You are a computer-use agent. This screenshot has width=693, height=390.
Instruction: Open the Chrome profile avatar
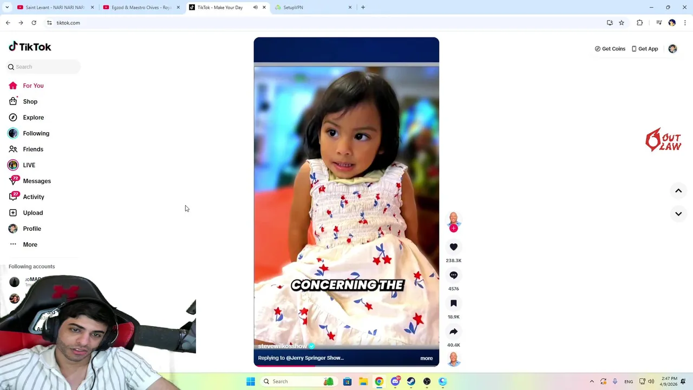(x=672, y=23)
